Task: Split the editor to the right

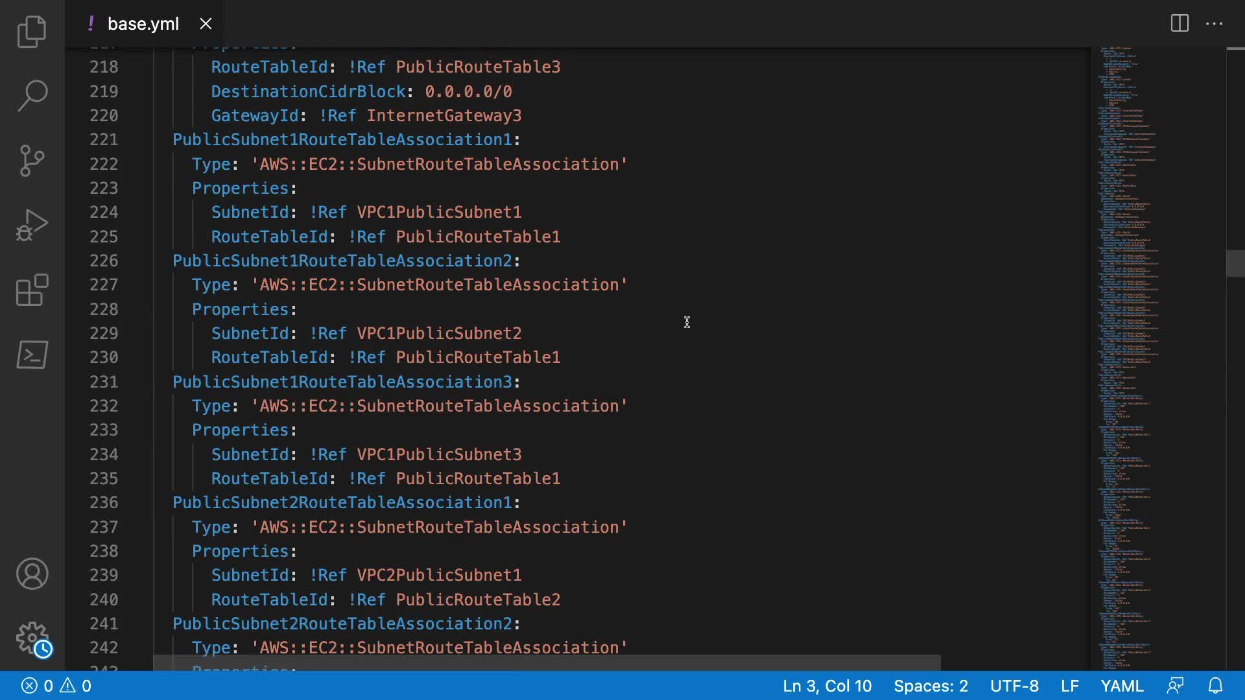Action: (x=1180, y=24)
